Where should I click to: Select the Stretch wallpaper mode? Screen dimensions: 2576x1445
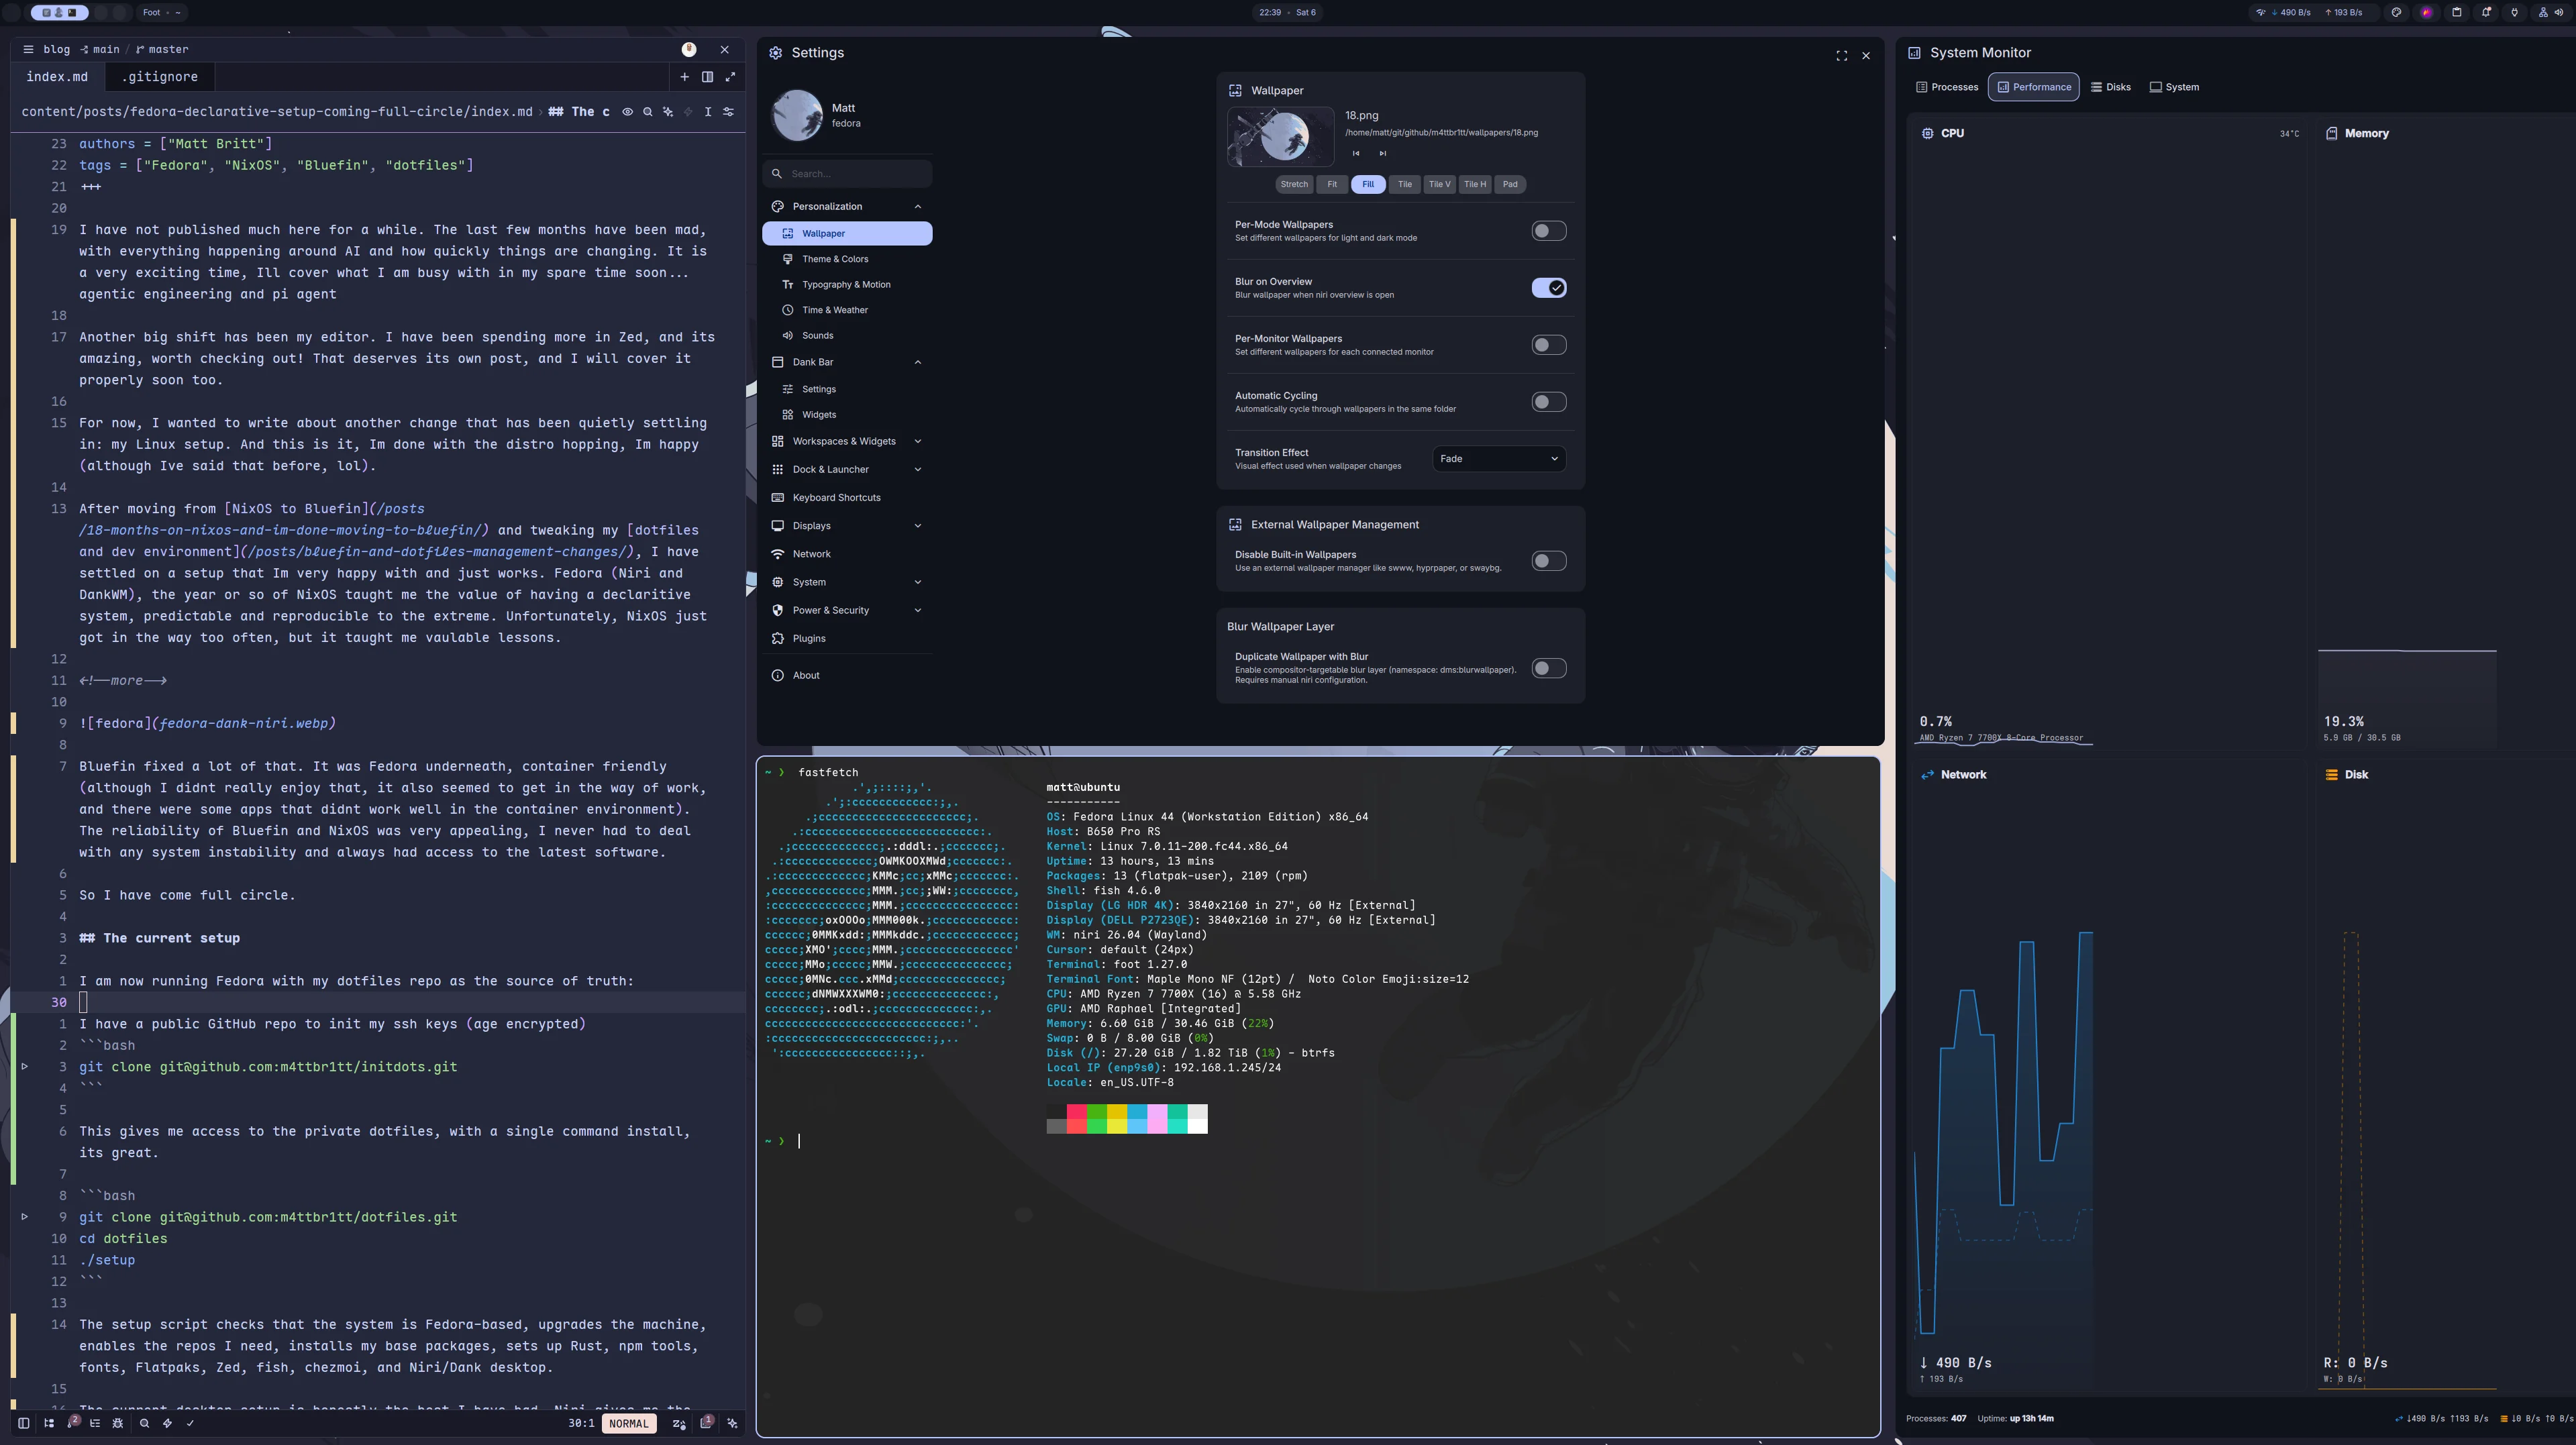tap(1294, 184)
